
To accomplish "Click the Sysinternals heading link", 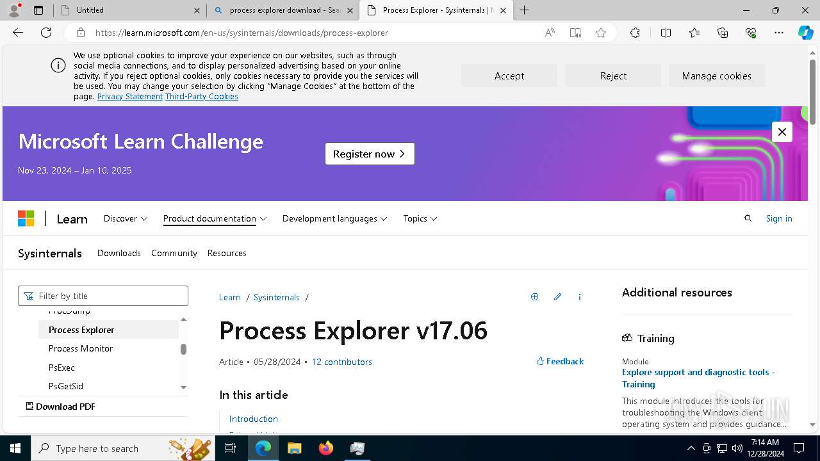I will pyautogui.click(x=50, y=253).
